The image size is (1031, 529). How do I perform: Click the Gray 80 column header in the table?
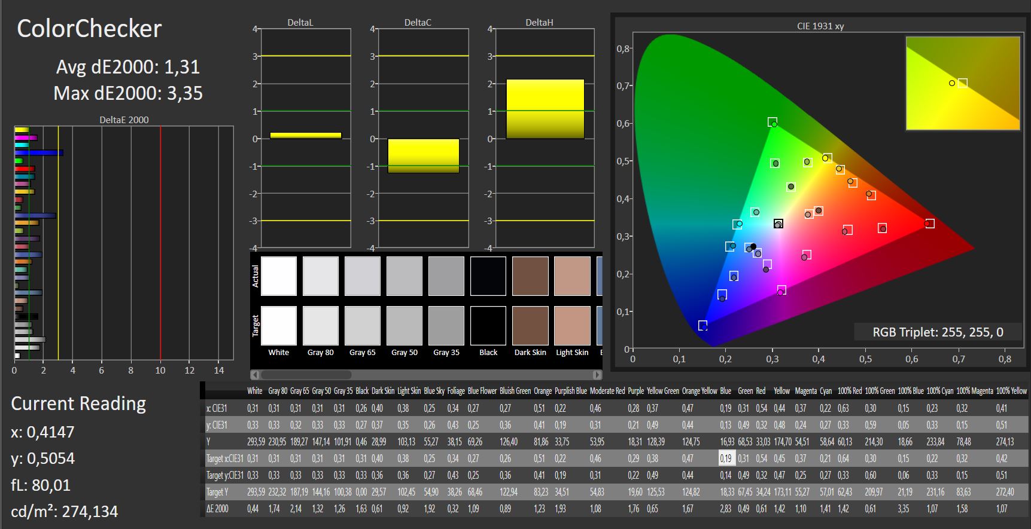click(278, 391)
